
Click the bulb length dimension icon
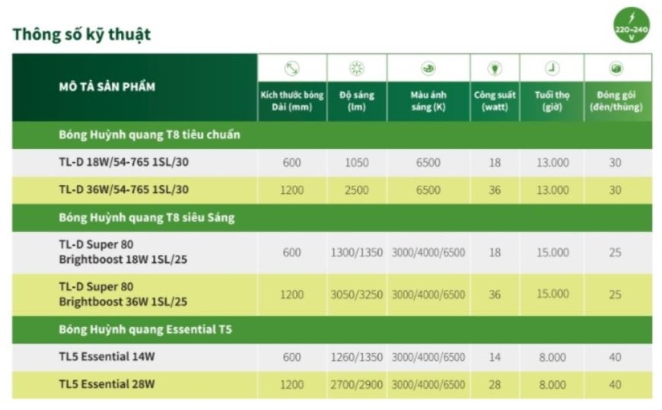(x=292, y=68)
